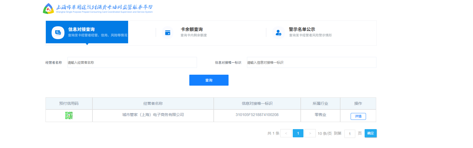The width and height of the screenshot is (473, 148).
Task: Click the platform logo icon
Action: click(49, 9)
